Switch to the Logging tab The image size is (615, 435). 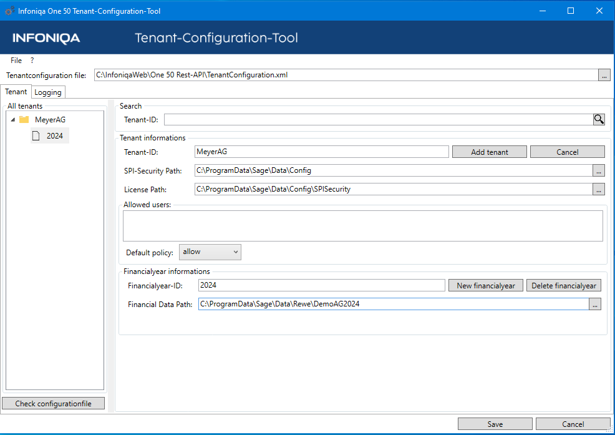tap(48, 92)
